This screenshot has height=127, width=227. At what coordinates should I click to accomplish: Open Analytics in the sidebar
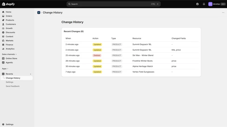pos(10,49)
